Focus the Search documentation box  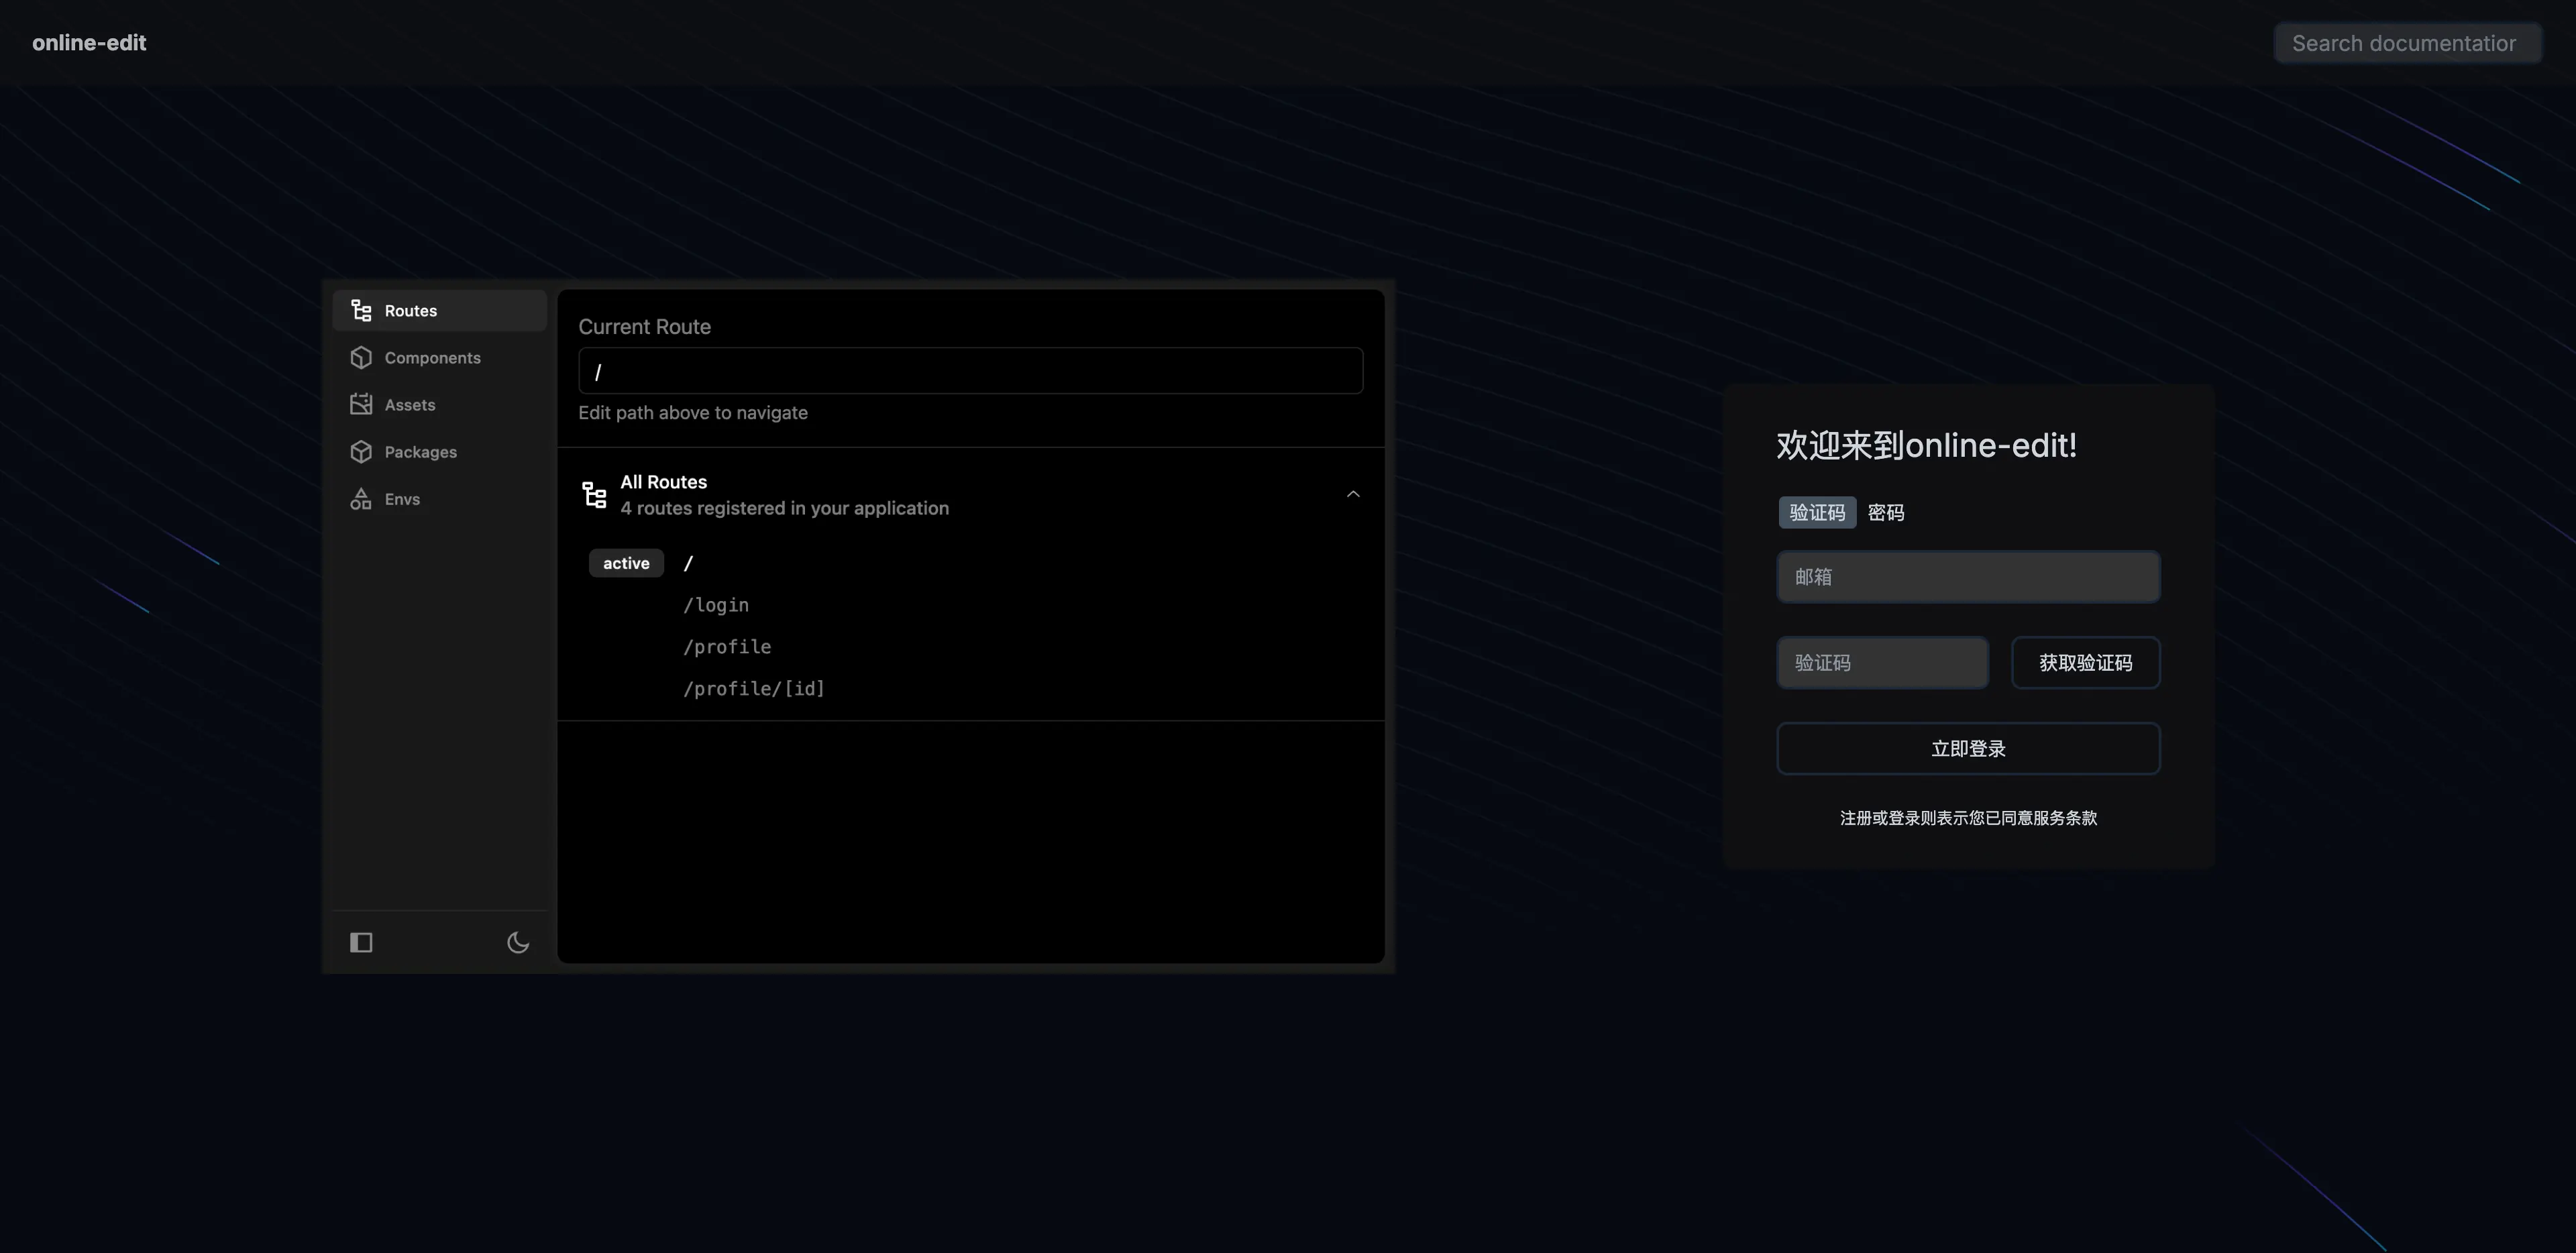2408,43
